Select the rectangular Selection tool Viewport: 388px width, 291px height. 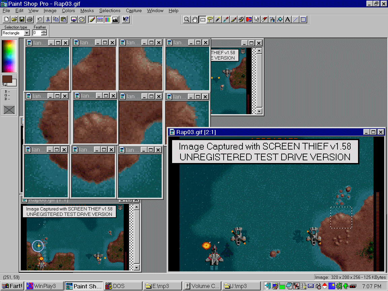coord(202,20)
